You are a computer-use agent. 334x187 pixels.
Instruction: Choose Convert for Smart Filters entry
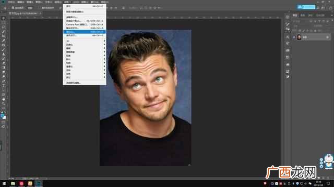coord(85,11)
